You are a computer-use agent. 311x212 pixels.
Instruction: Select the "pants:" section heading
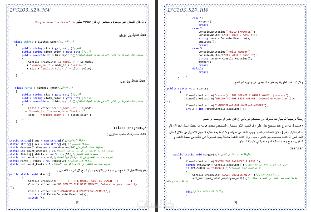click(x=132, y=81)
